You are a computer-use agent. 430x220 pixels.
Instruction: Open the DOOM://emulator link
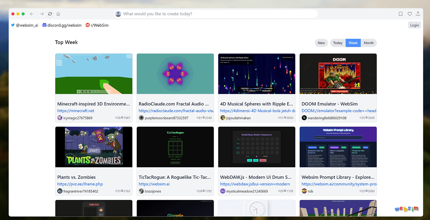click(x=339, y=111)
